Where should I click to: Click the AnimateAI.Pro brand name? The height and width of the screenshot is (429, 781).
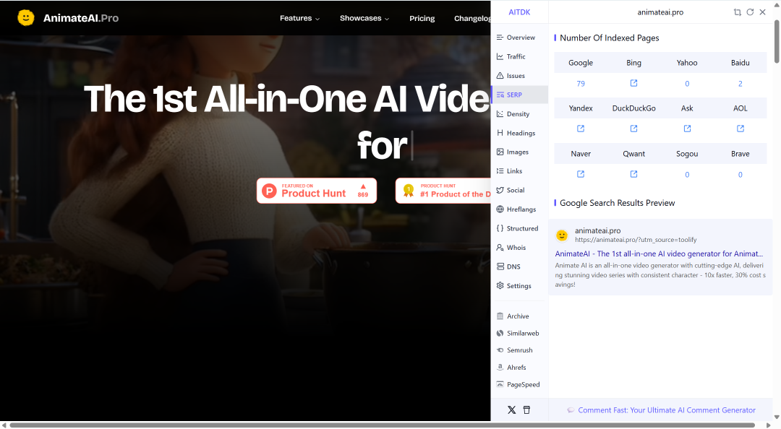(x=81, y=18)
